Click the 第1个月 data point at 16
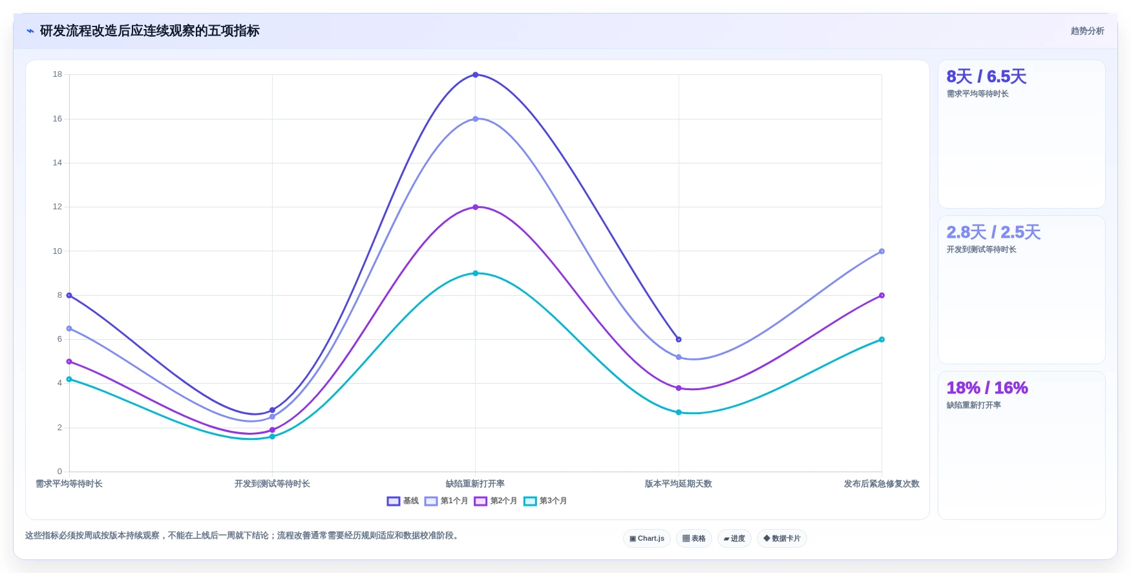Screen dimensions: 1131x573 [476, 119]
